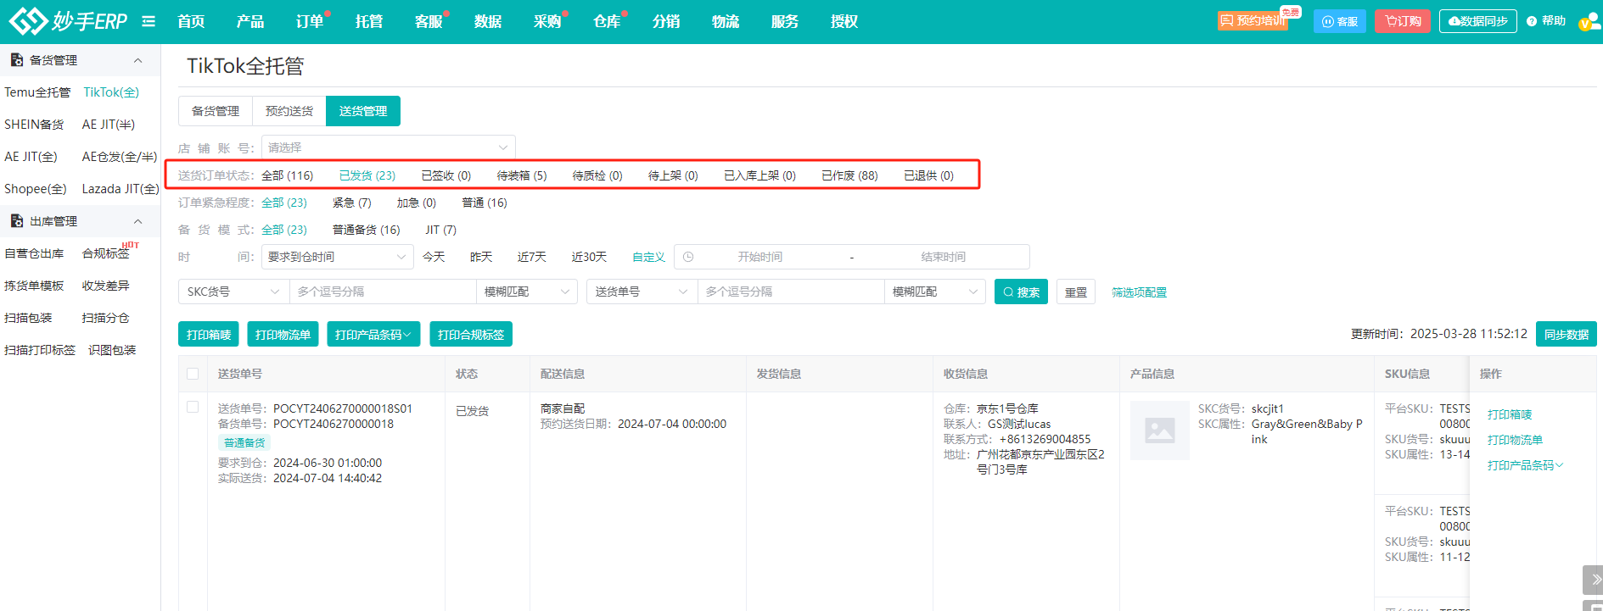Open the 帮助 help link

click(x=1546, y=21)
